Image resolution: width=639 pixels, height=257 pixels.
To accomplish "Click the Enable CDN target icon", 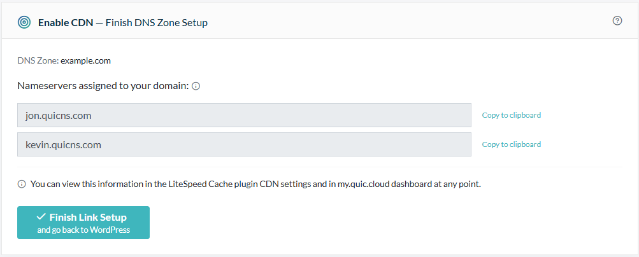I will pyautogui.click(x=24, y=22).
